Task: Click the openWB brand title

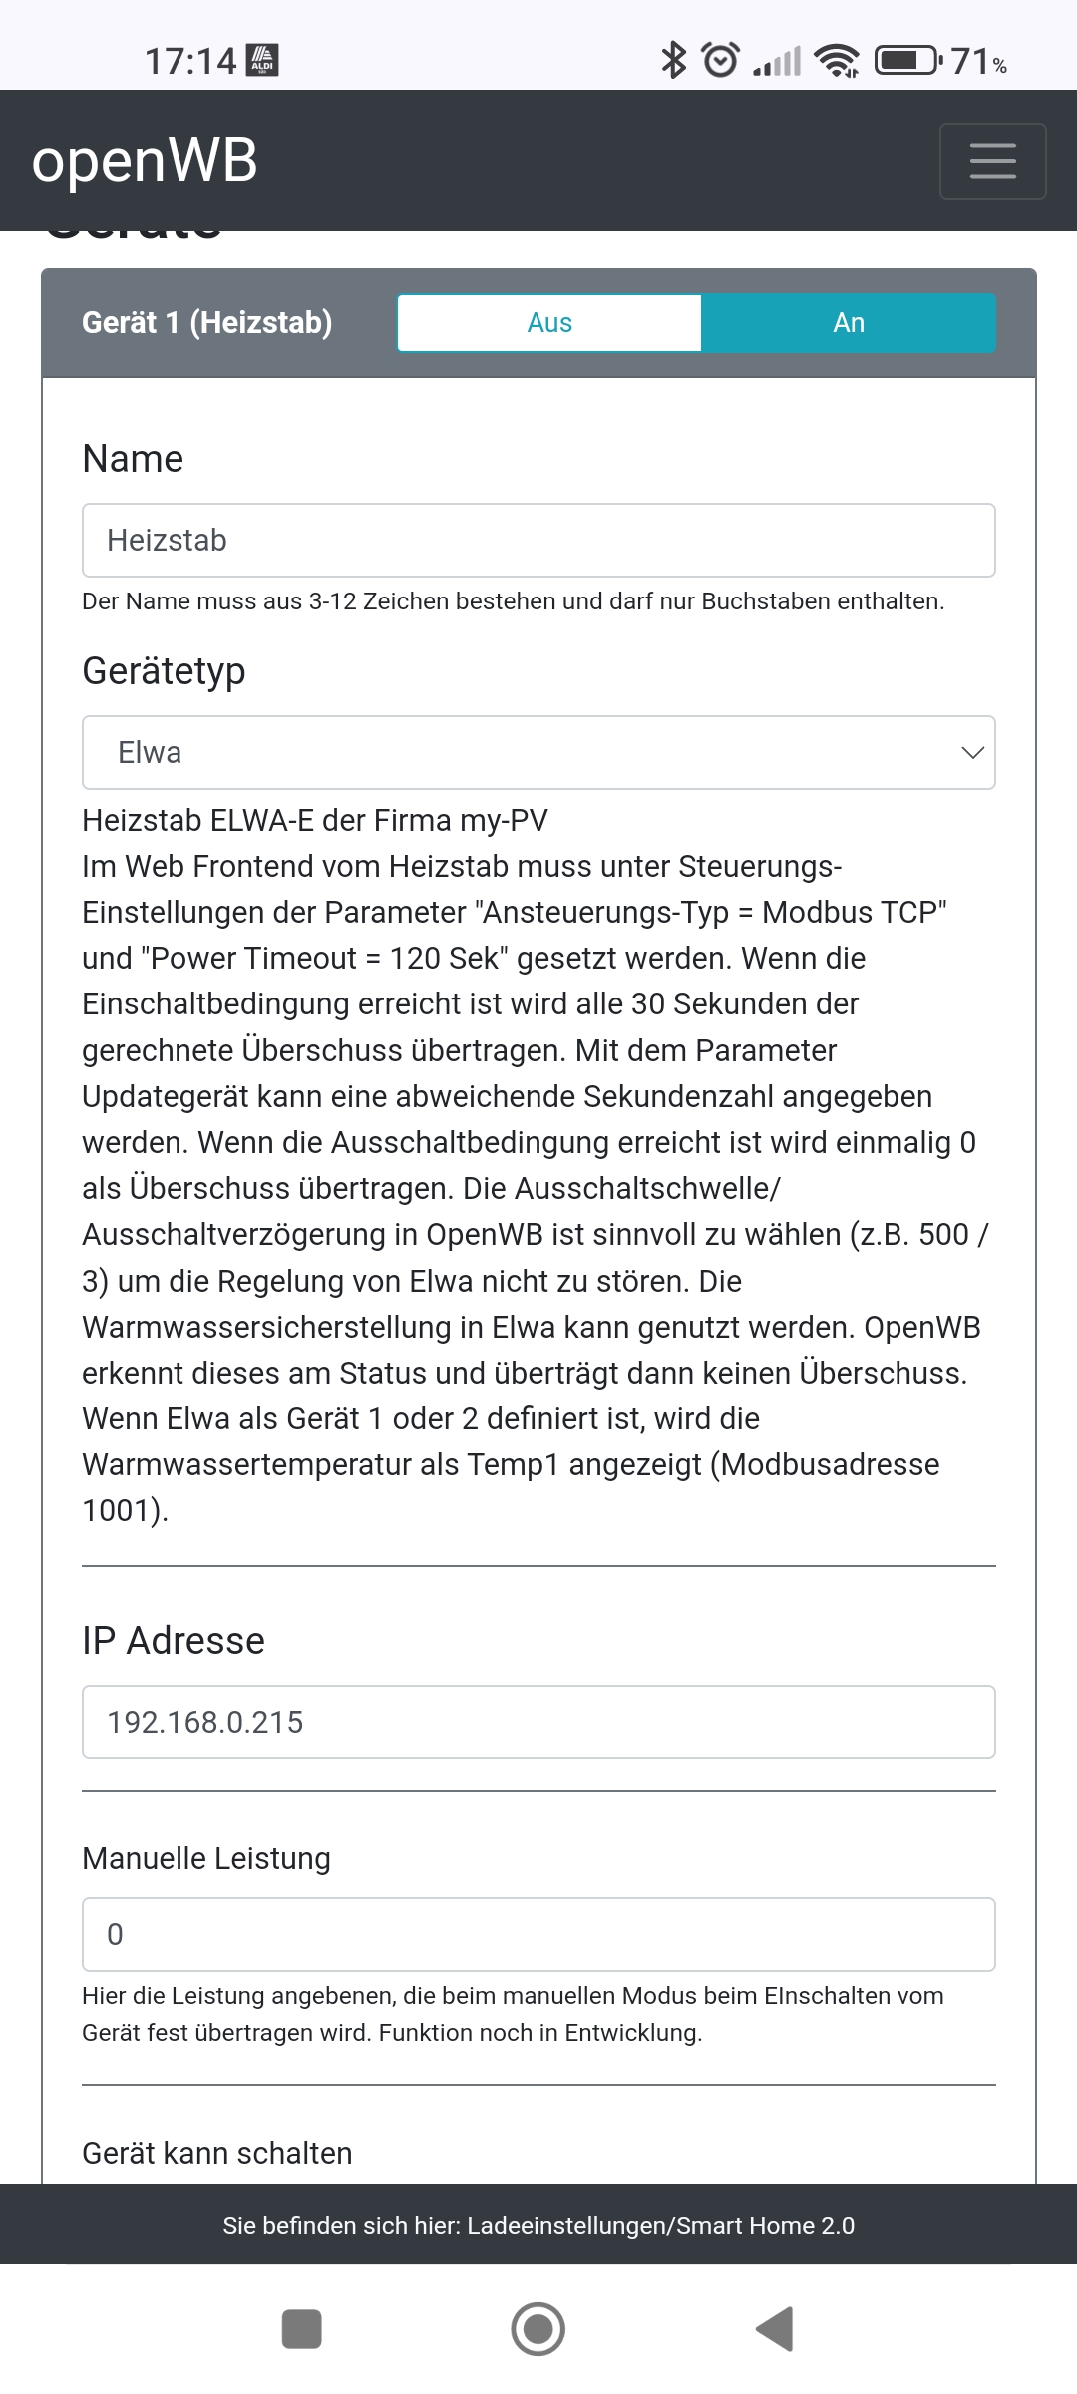Action: pyautogui.click(x=145, y=161)
